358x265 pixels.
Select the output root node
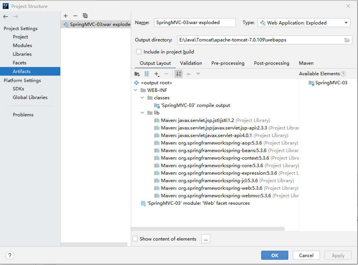tap(153, 83)
